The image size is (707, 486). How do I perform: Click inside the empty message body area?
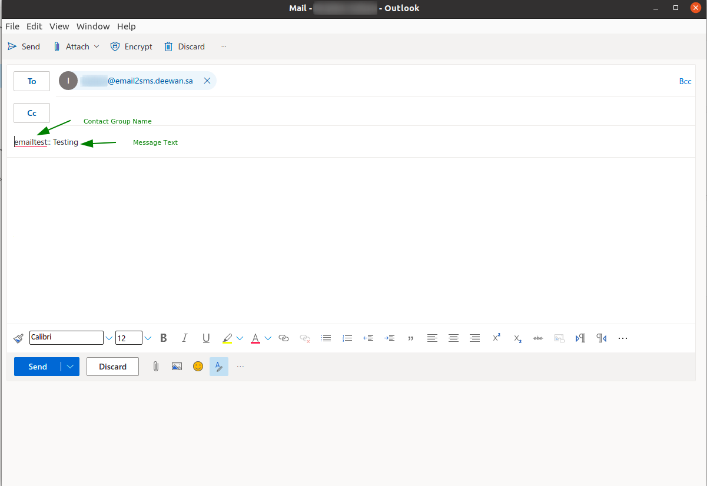pos(351,240)
